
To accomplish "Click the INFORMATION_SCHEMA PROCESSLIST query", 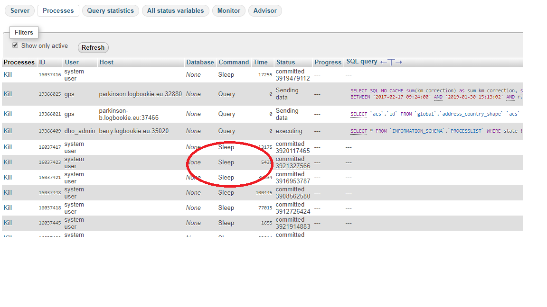I will coord(436,131).
